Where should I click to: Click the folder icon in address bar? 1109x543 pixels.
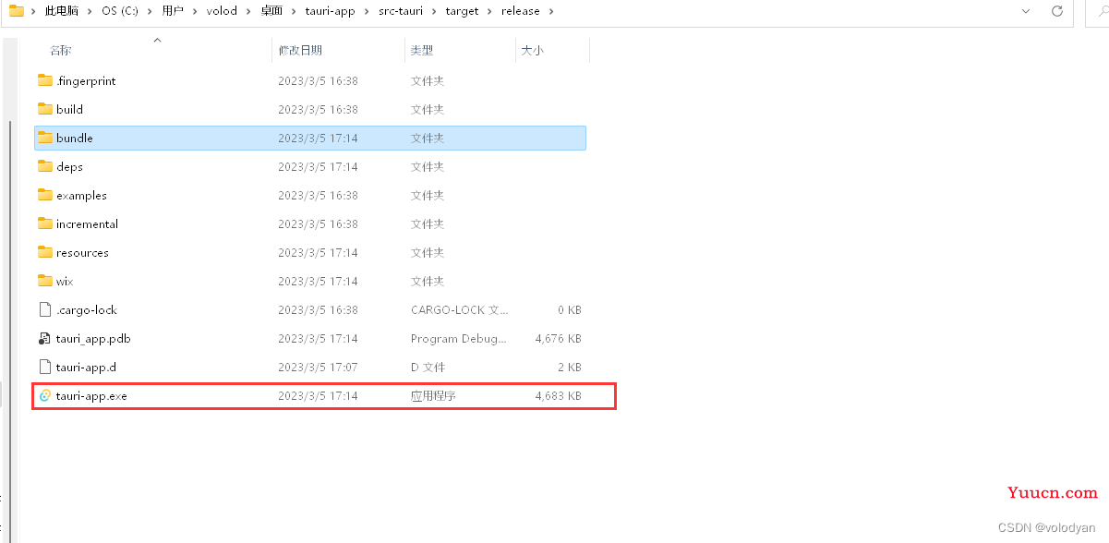17,11
